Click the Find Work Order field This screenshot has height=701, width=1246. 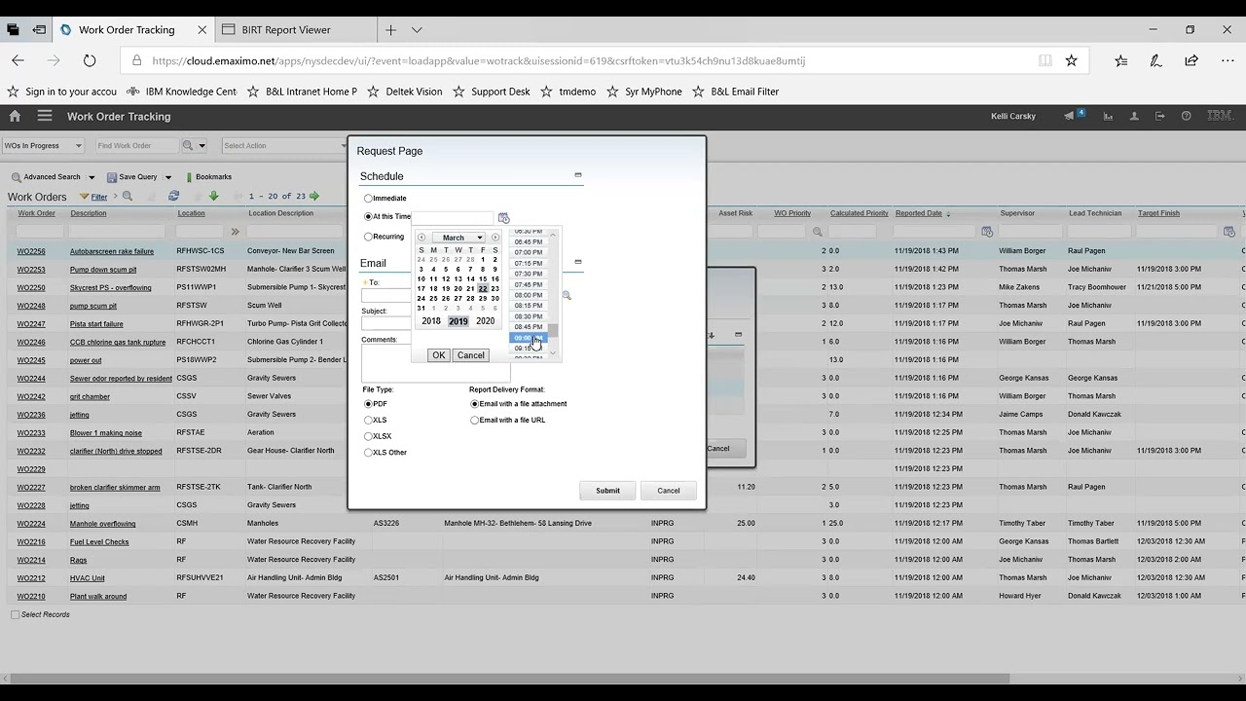coord(137,145)
